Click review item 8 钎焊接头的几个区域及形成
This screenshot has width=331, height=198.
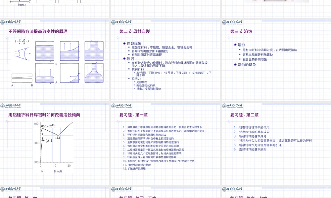[x=154, y=153]
